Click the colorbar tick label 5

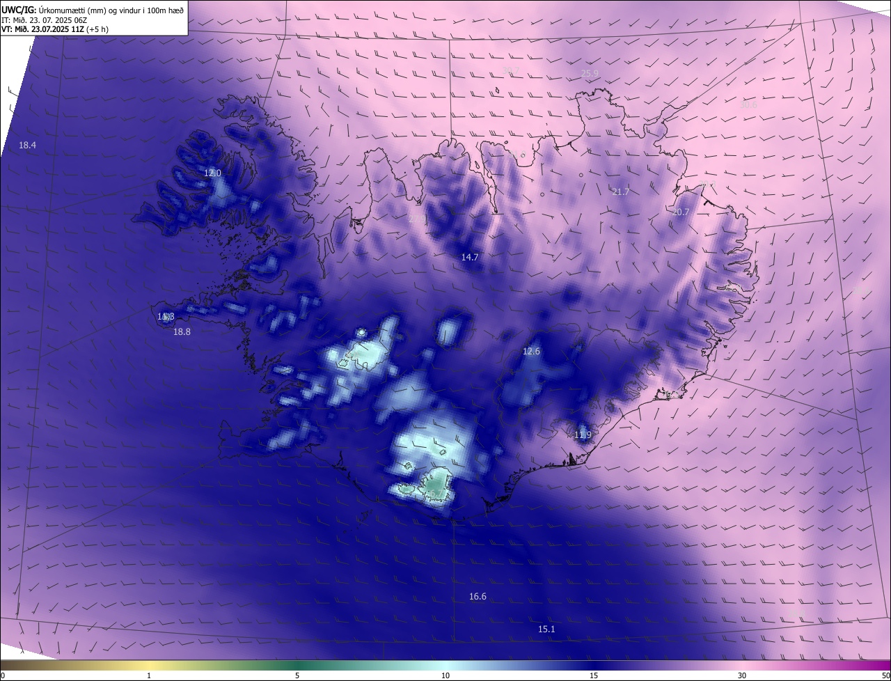click(x=297, y=675)
